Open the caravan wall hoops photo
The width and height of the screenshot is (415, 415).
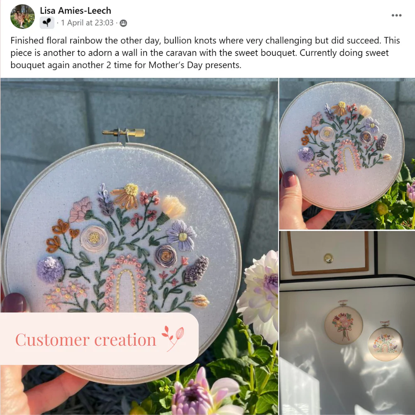point(347,323)
